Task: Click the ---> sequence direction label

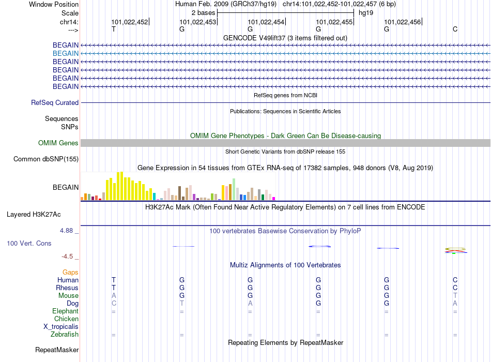Action: point(73,30)
